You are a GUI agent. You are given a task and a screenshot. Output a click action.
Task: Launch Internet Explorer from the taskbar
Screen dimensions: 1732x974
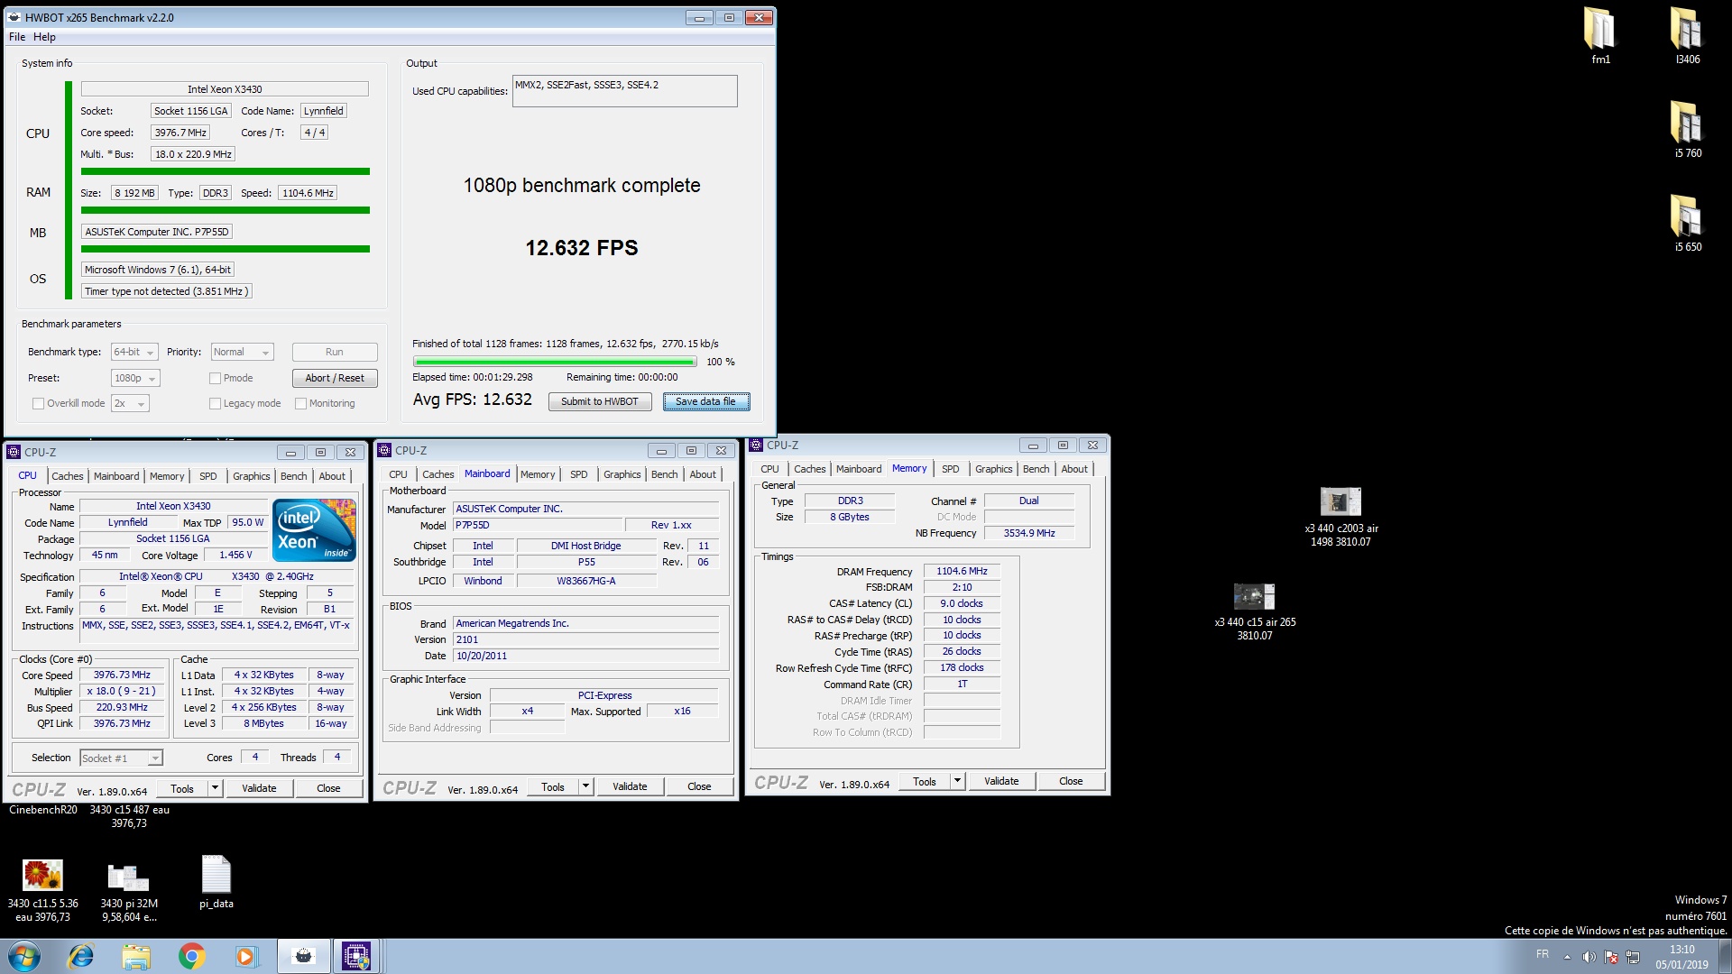click(x=81, y=956)
